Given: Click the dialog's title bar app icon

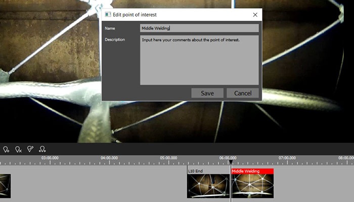Looking at the screenshot, I should [108, 15].
